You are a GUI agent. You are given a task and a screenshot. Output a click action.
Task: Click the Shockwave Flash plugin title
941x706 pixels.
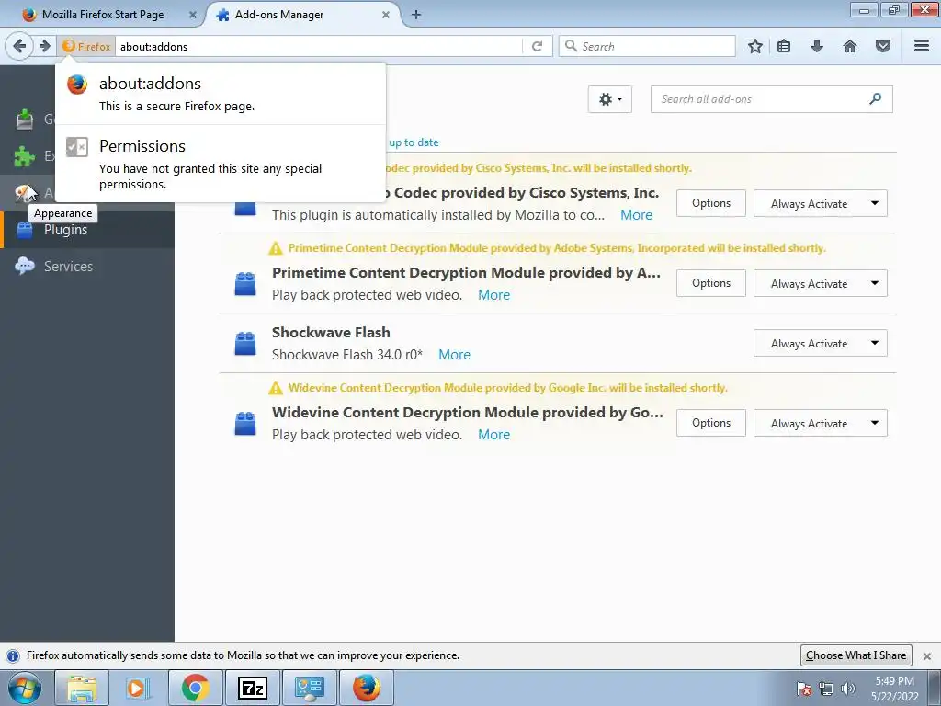(331, 333)
